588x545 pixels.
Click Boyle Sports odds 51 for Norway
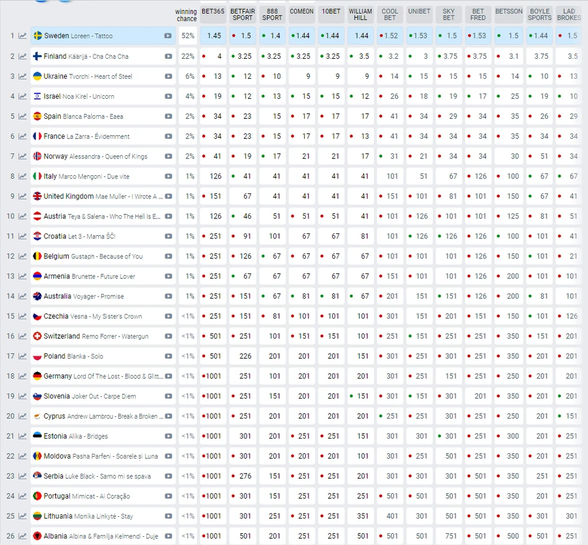[x=540, y=156]
